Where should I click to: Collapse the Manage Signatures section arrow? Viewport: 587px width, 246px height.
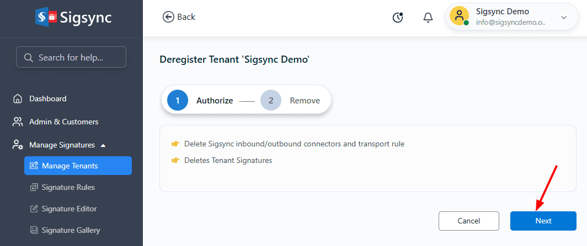pos(103,145)
